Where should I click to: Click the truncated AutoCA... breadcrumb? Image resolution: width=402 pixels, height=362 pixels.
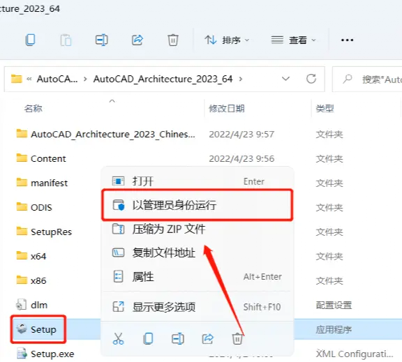[57, 79]
